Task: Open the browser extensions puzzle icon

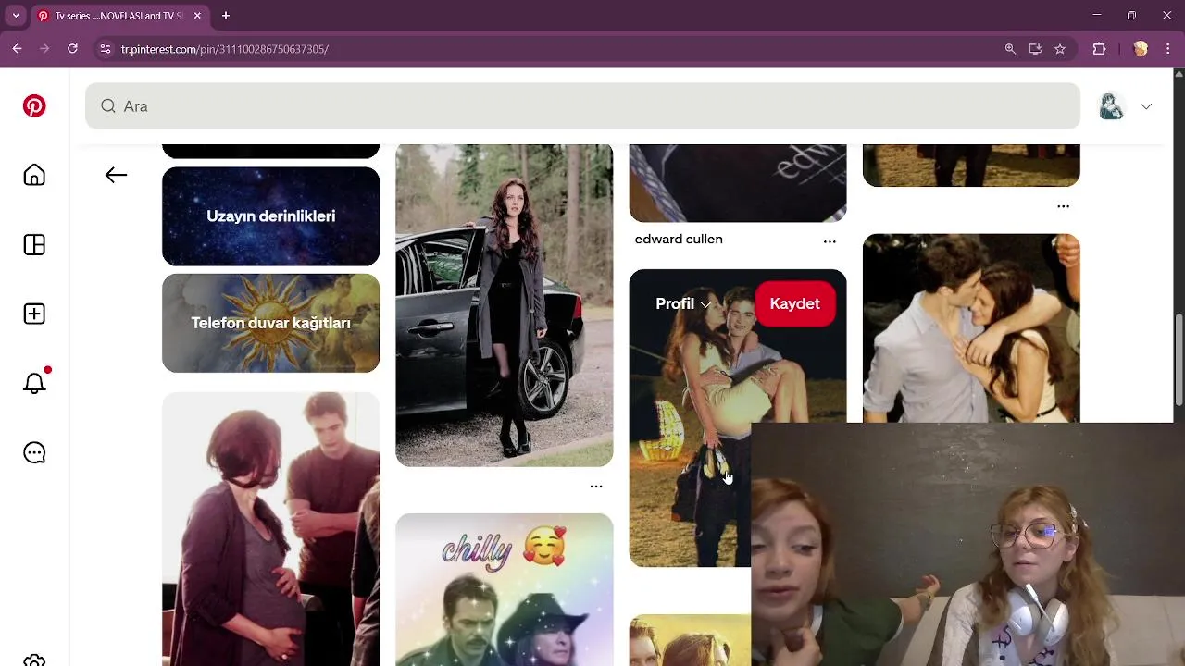Action: (x=1100, y=49)
